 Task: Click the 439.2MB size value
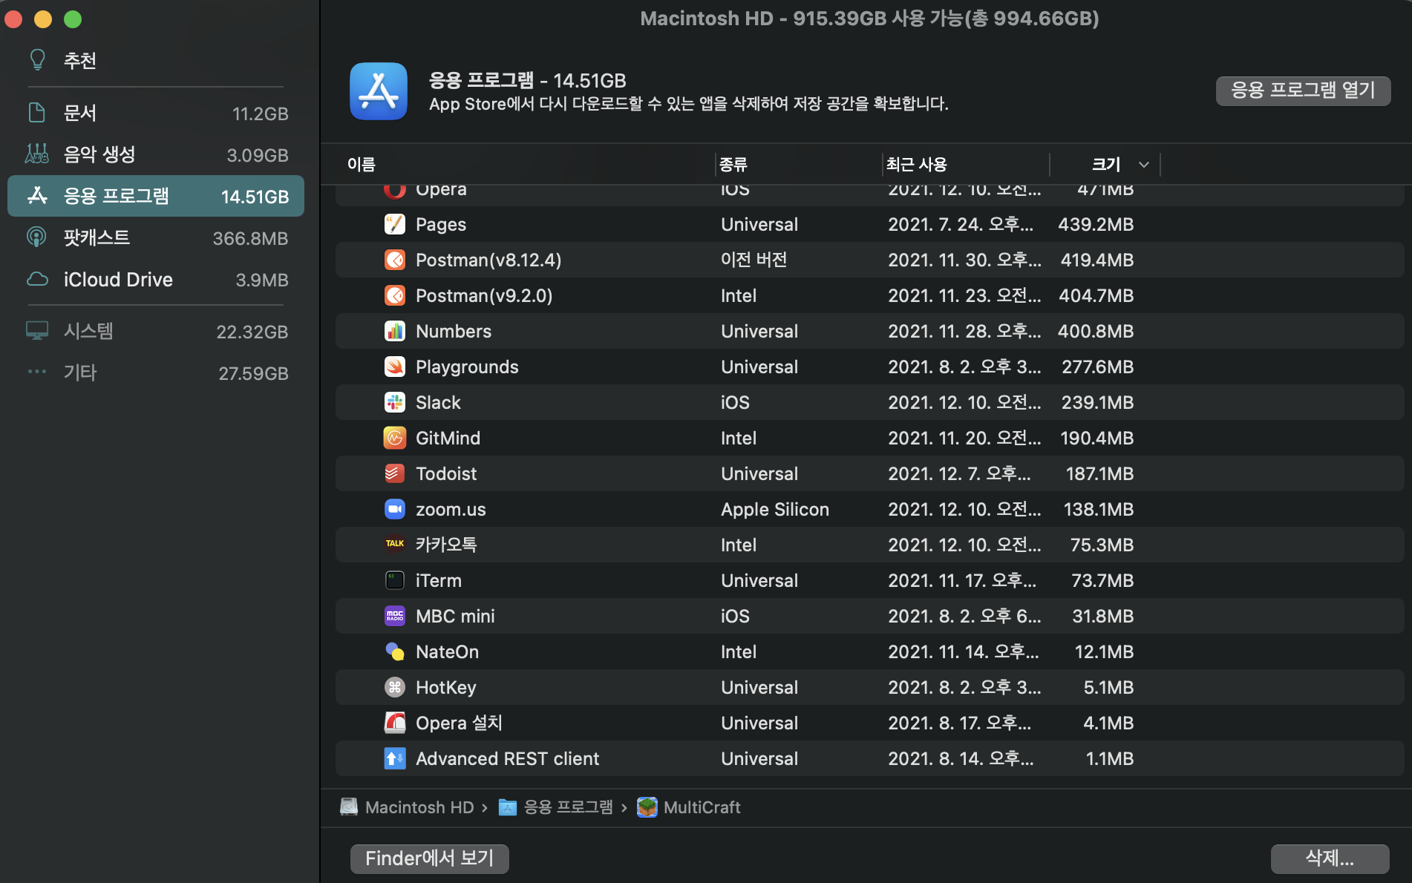(x=1096, y=224)
